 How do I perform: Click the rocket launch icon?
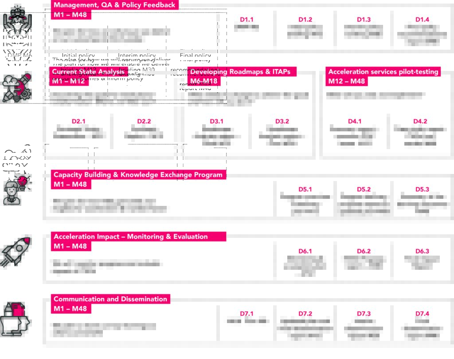(16, 252)
